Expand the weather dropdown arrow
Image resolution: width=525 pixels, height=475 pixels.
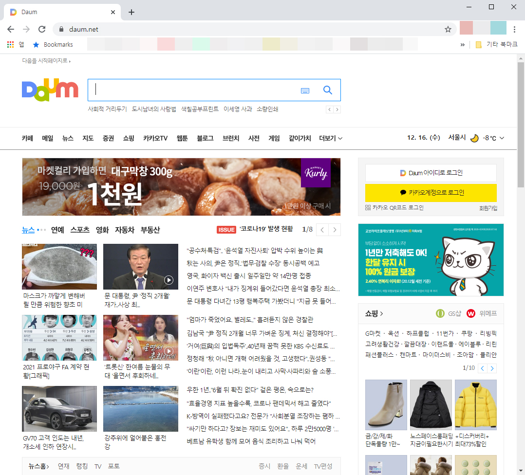coord(502,138)
